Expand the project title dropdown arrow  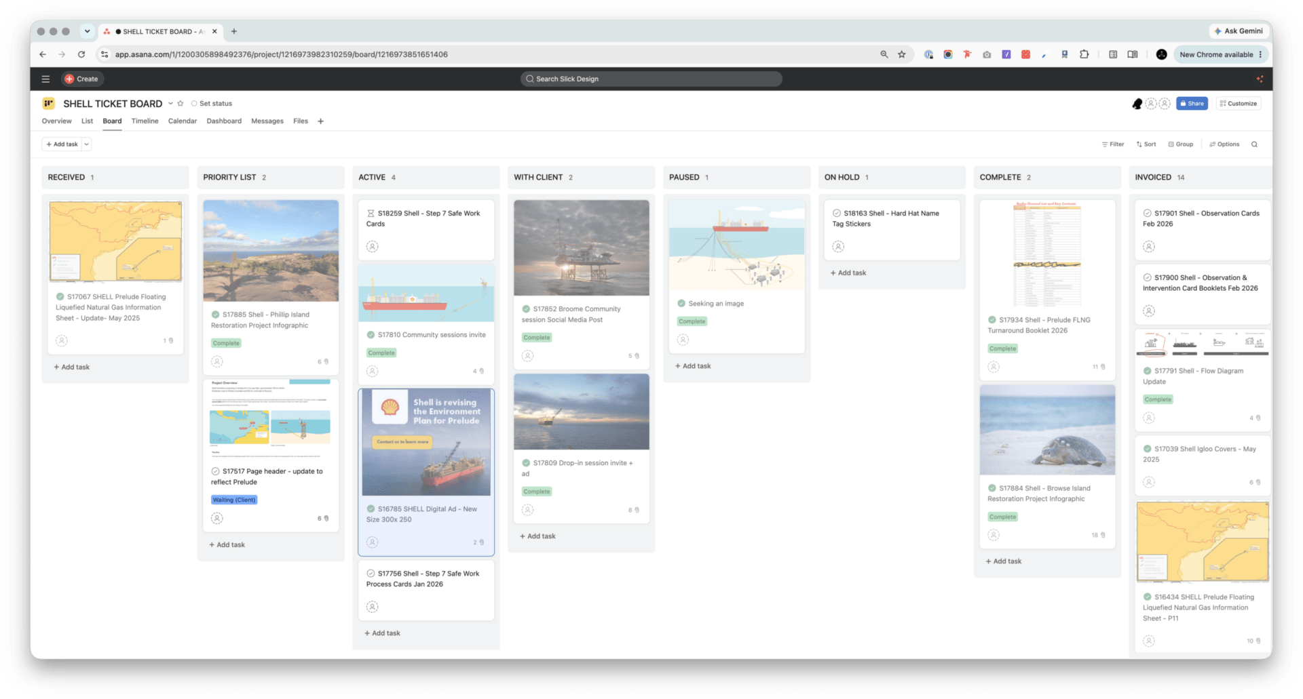pos(170,104)
